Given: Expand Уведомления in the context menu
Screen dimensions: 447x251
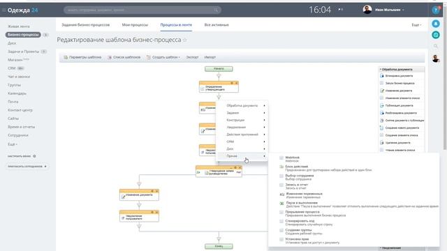Looking at the screenshot, I should [x=242, y=127].
